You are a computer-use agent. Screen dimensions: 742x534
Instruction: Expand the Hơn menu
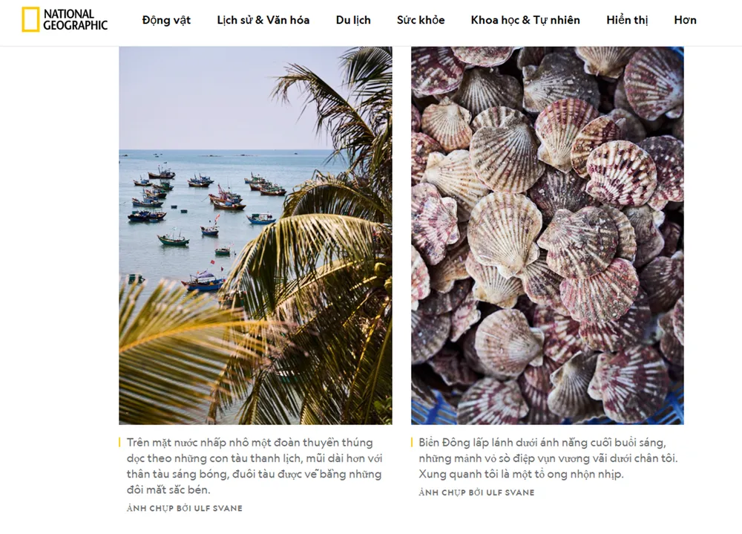(x=685, y=20)
